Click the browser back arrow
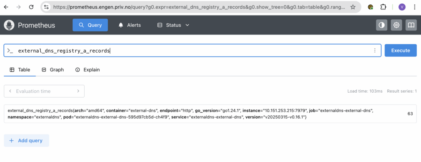The image size is (421, 162). 6,7
